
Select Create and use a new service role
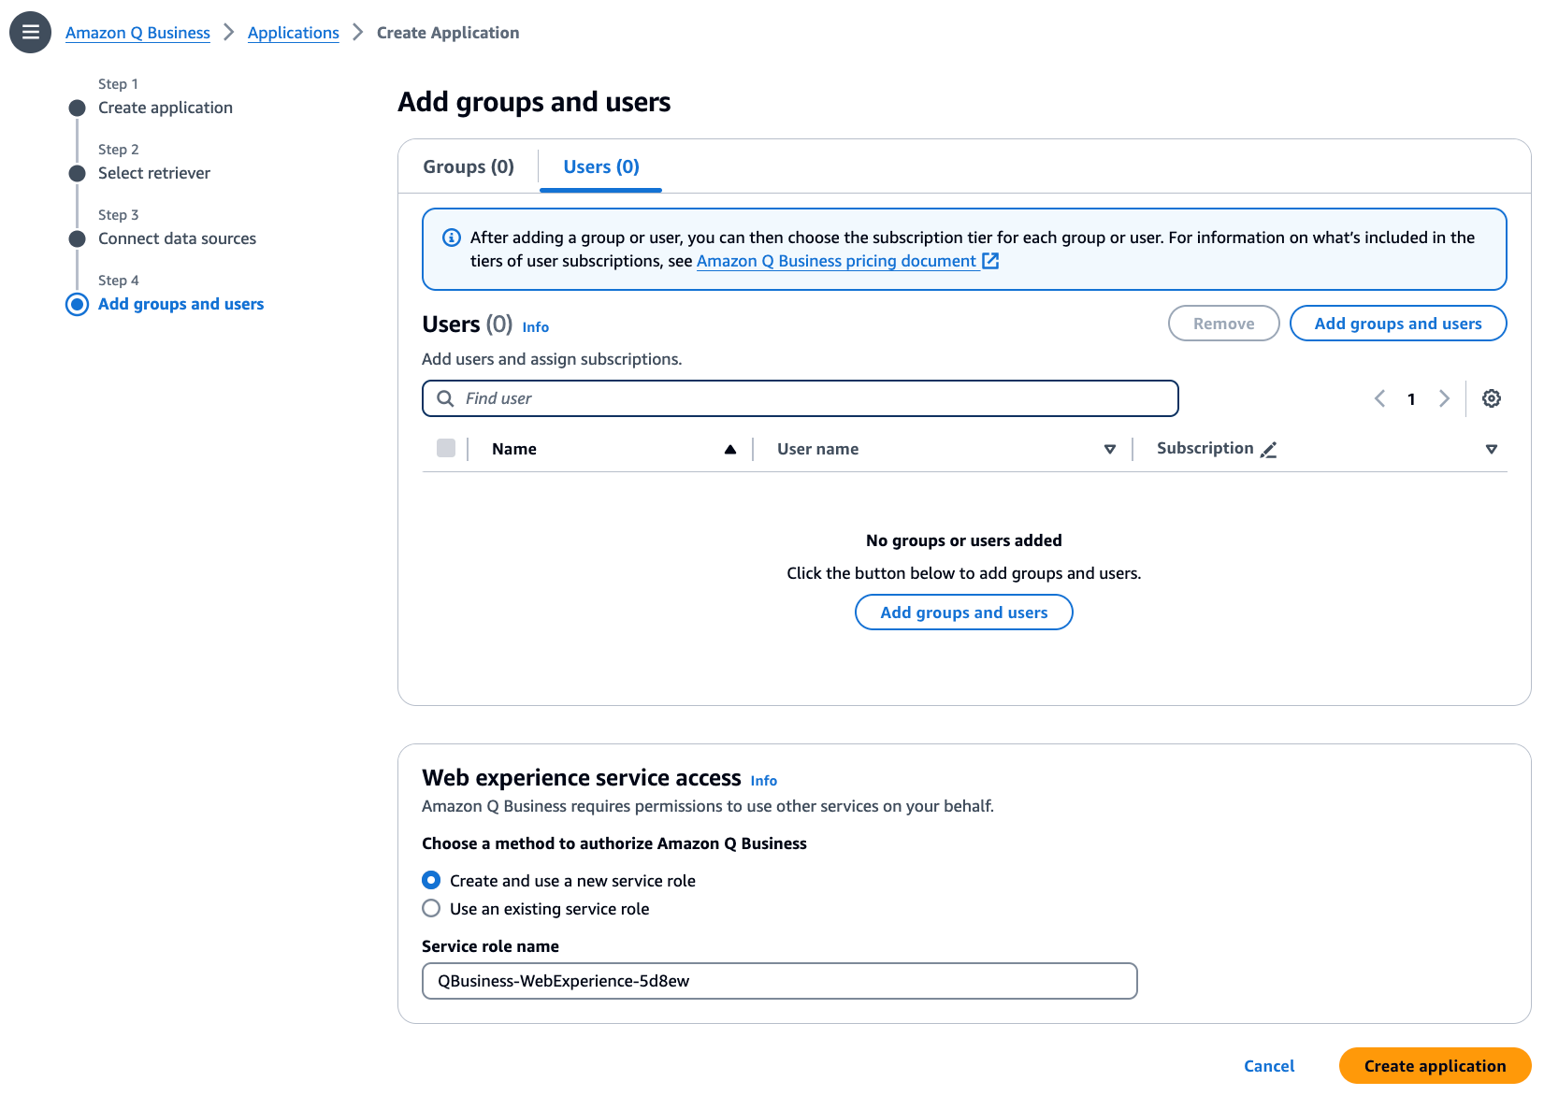tap(431, 880)
